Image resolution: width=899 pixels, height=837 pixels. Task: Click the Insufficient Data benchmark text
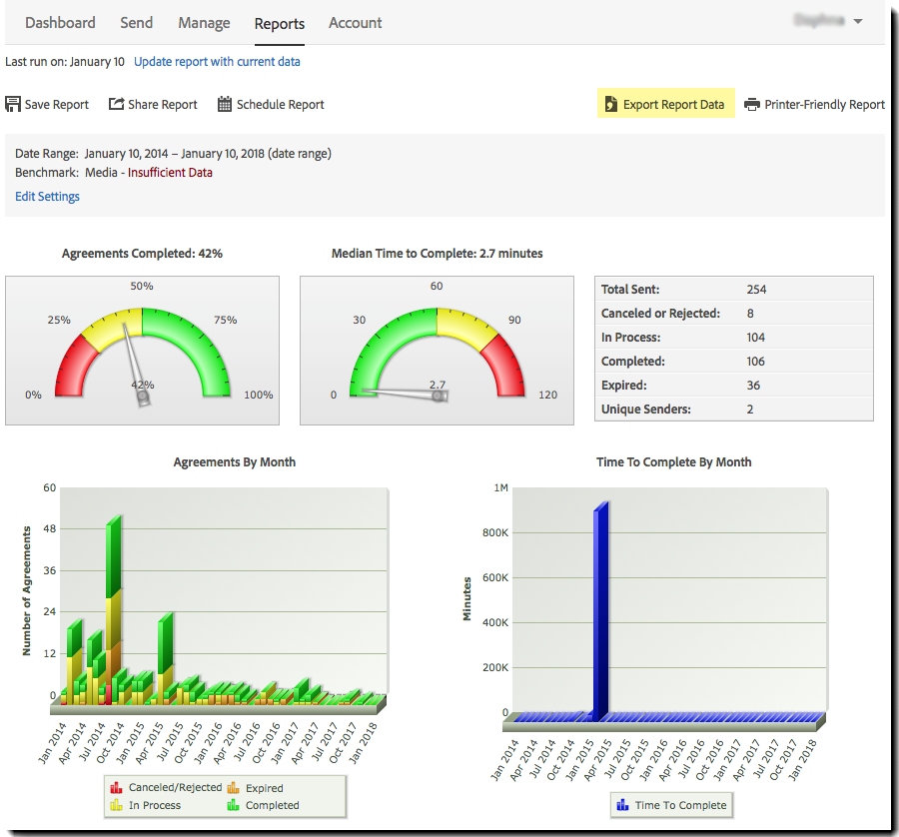[170, 172]
